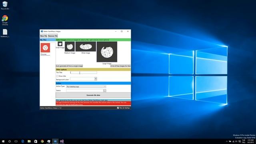This screenshot has width=256, height=144.
Task: Minimize the Better StartMenu Helper window
Action: click(116, 31)
